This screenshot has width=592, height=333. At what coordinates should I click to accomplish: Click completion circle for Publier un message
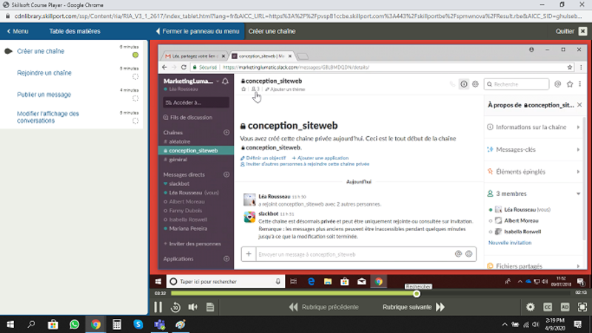coord(135,98)
